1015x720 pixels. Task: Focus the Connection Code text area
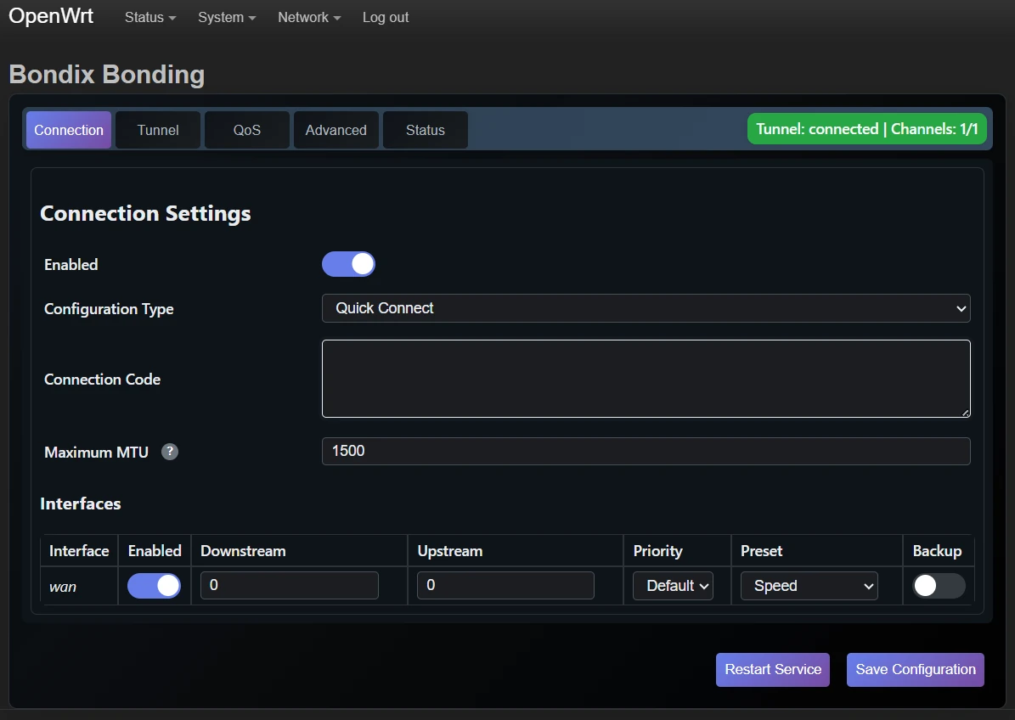646,379
